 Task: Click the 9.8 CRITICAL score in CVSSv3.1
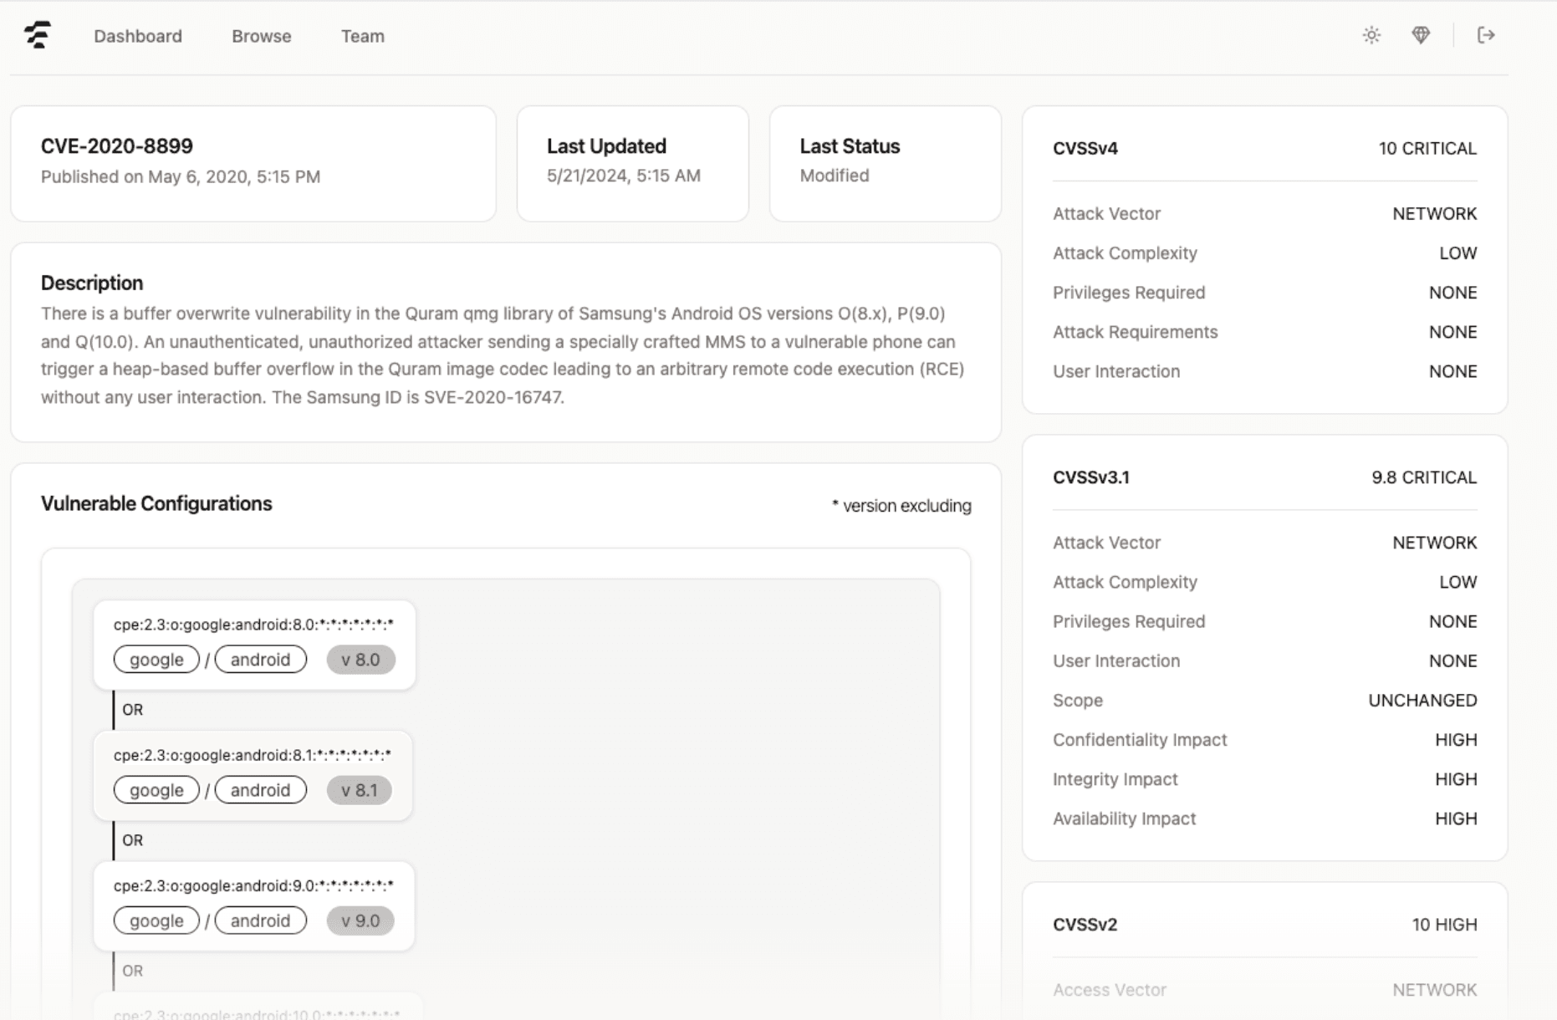[1423, 477]
